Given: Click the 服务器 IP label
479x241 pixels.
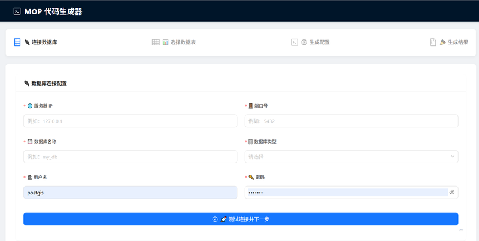Looking at the screenshot, I should tap(43, 106).
